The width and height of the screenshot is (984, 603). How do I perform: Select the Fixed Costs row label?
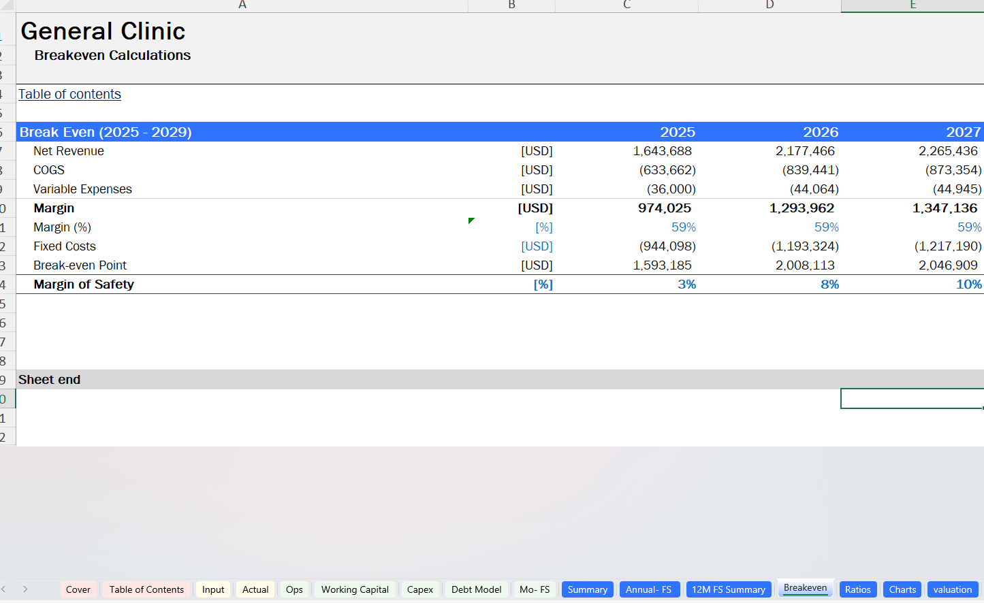[x=65, y=246]
